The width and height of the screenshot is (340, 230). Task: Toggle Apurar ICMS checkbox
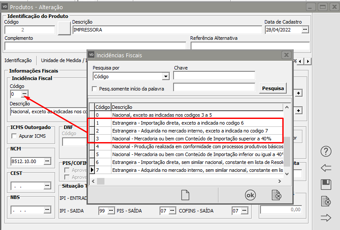pyautogui.click(x=14, y=136)
